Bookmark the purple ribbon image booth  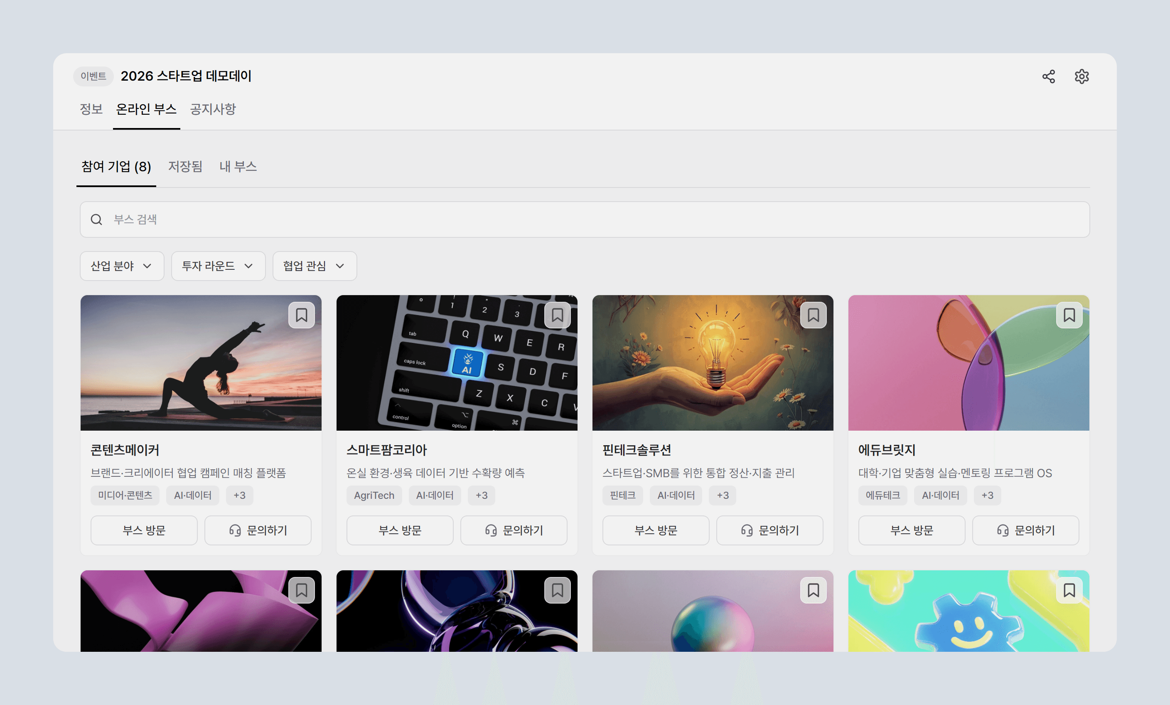pos(302,590)
